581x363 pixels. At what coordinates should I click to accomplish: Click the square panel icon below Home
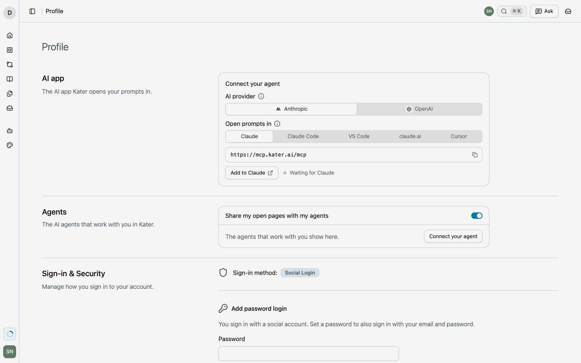click(10, 50)
